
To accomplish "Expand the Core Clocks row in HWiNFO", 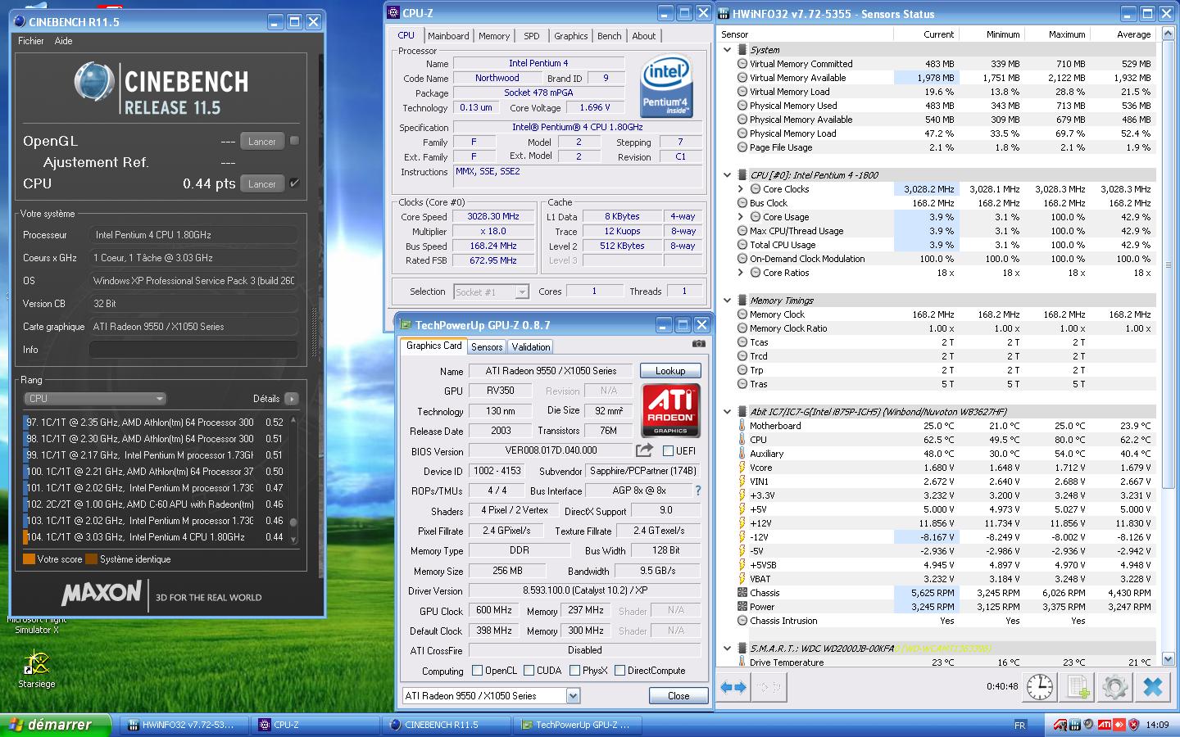I will [741, 189].
